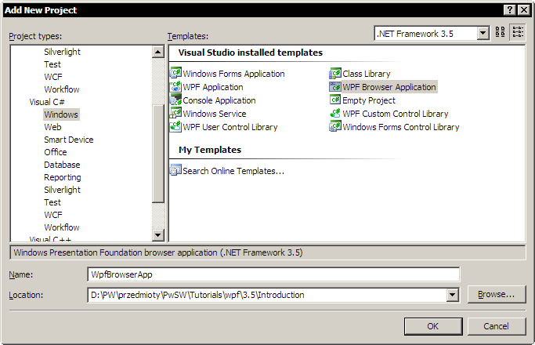Image resolution: width=535 pixels, height=345 pixels.
Task: Select the Class Library template icon
Action: coord(335,73)
